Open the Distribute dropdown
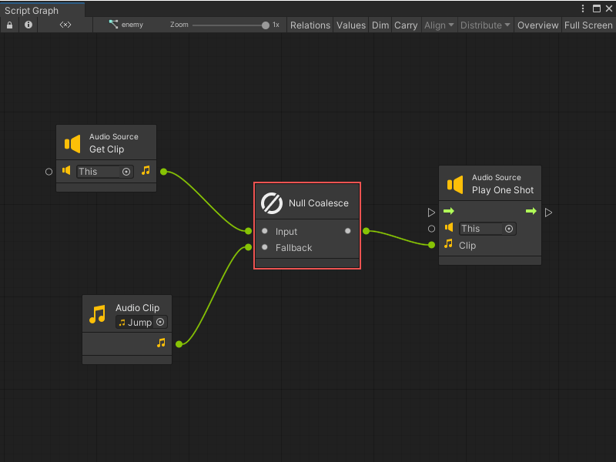Image resolution: width=616 pixels, height=462 pixels. (x=485, y=25)
